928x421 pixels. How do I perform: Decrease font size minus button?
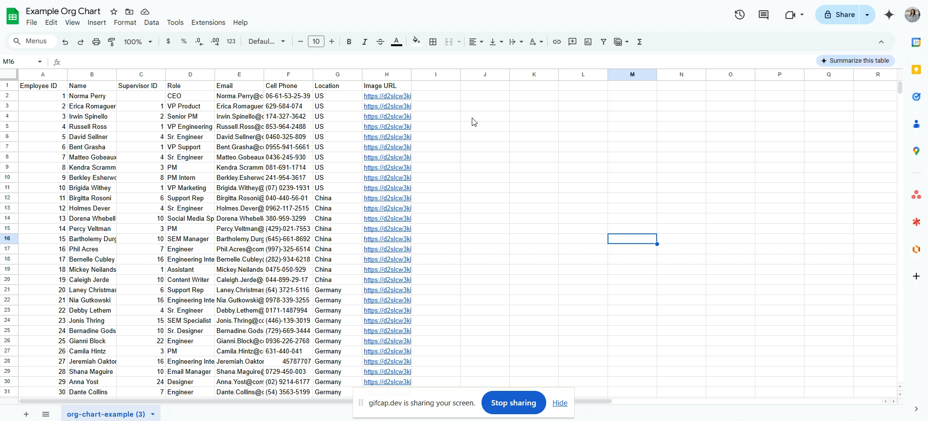tap(301, 42)
